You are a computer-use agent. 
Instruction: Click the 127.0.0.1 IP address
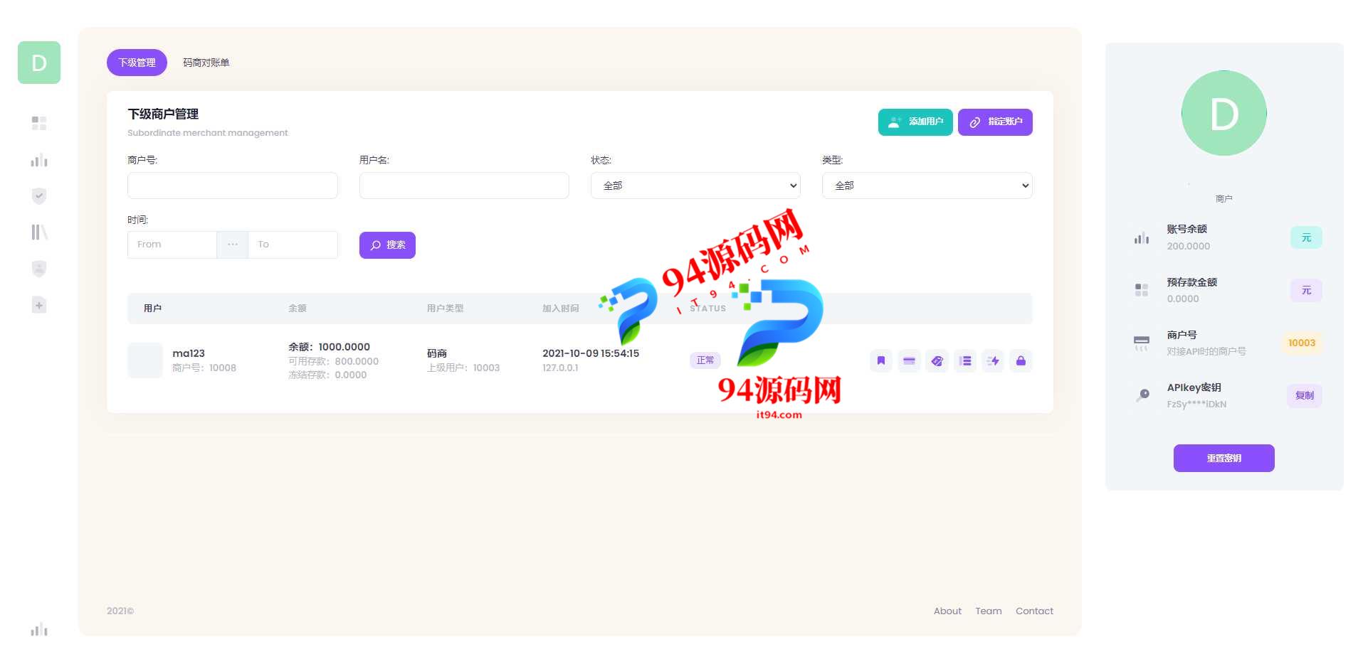point(560,368)
